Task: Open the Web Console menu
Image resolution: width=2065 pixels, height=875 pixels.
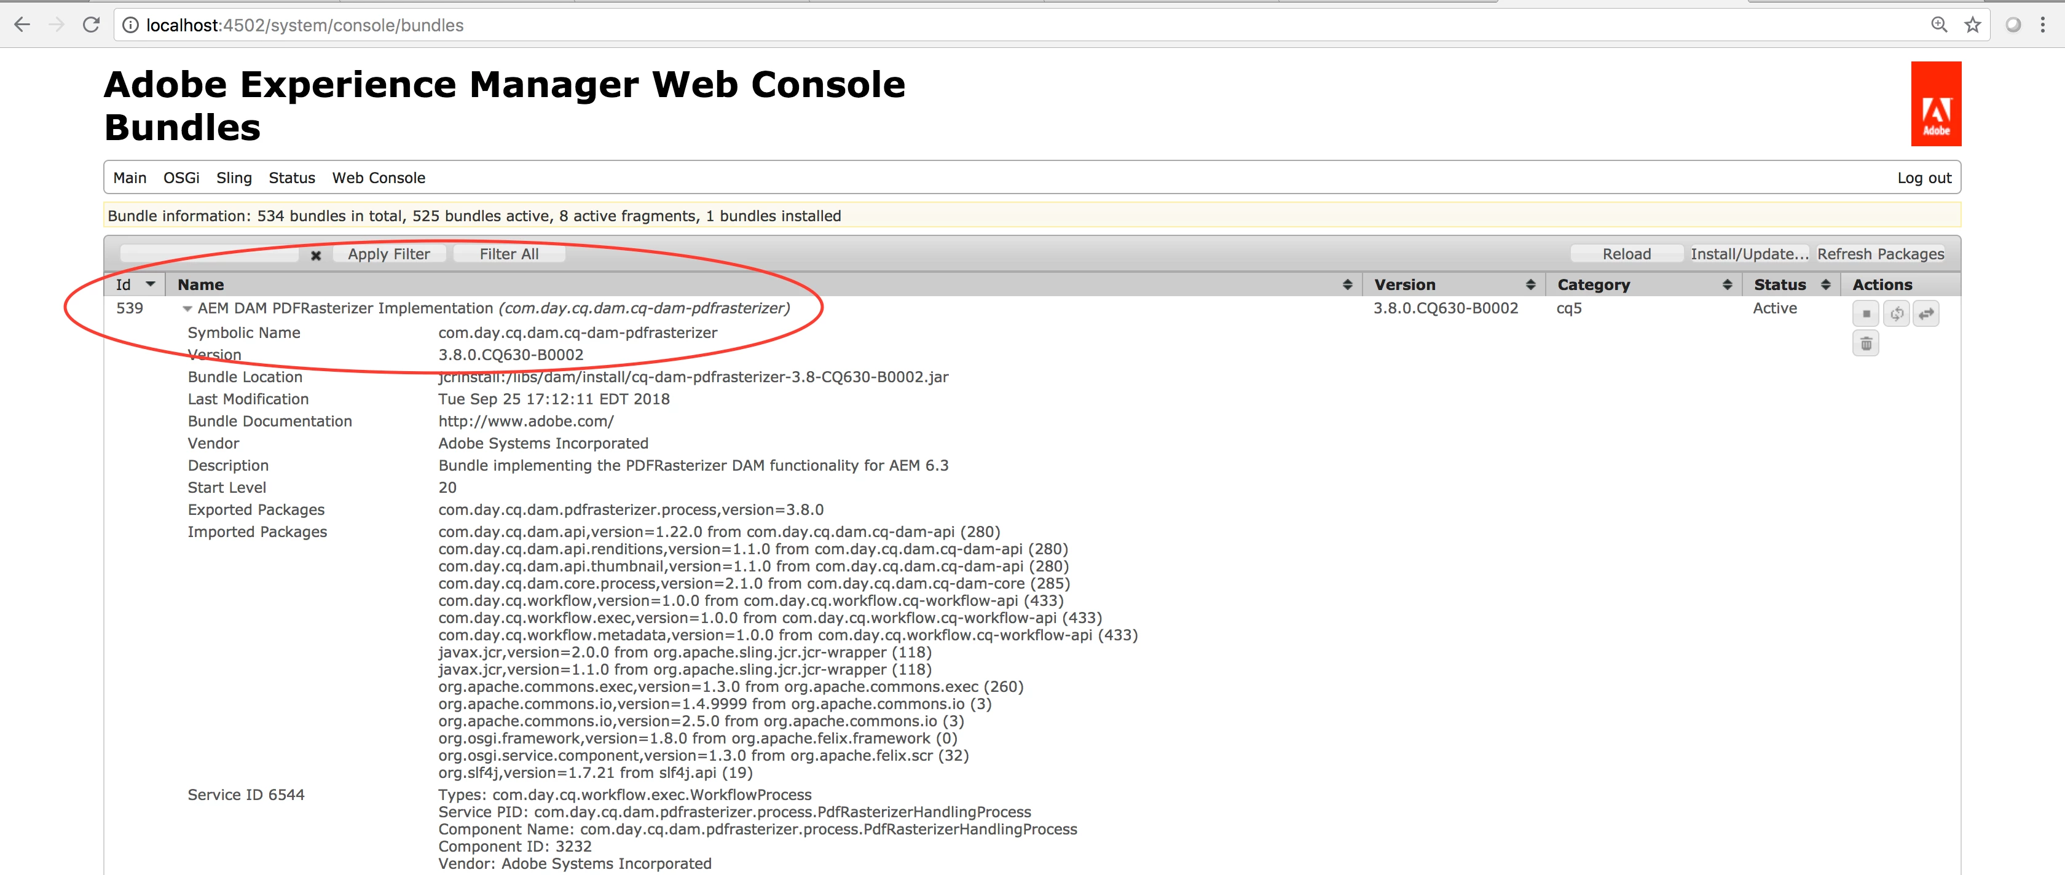Action: pos(379,178)
